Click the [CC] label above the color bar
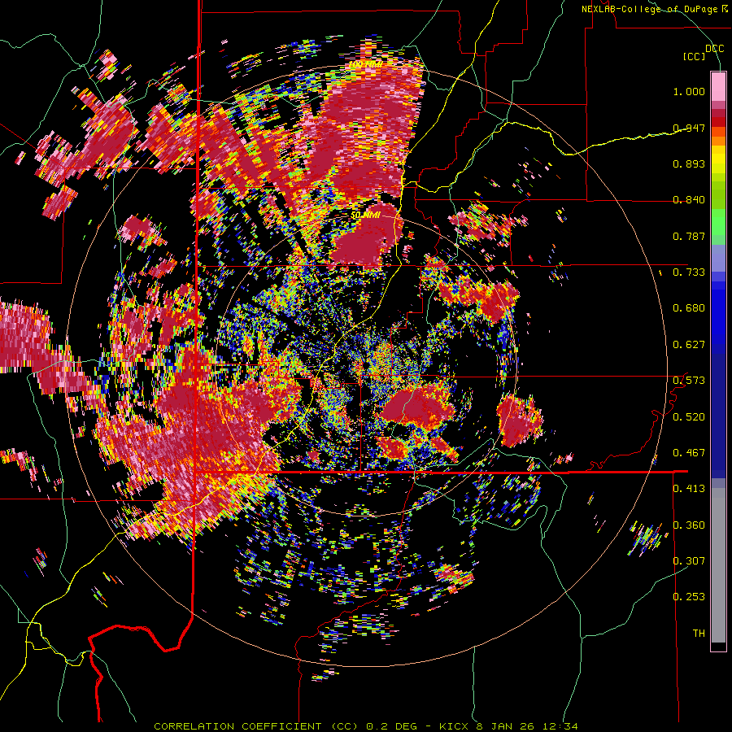The width and height of the screenshot is (732, 732). pyautogui.click(x=695, y=56)
